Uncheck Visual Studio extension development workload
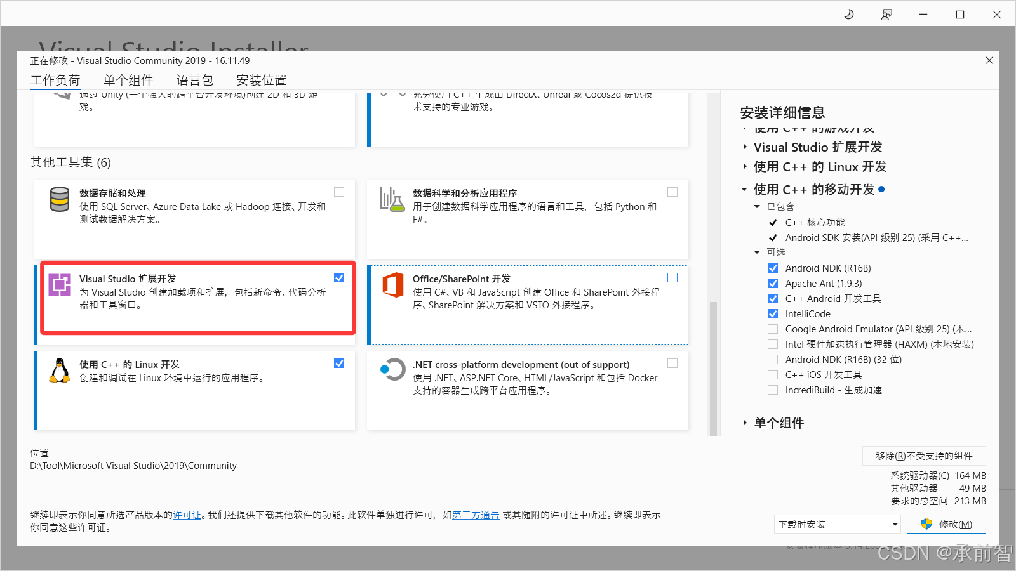 pyautogui.click(x=339, y=277)
